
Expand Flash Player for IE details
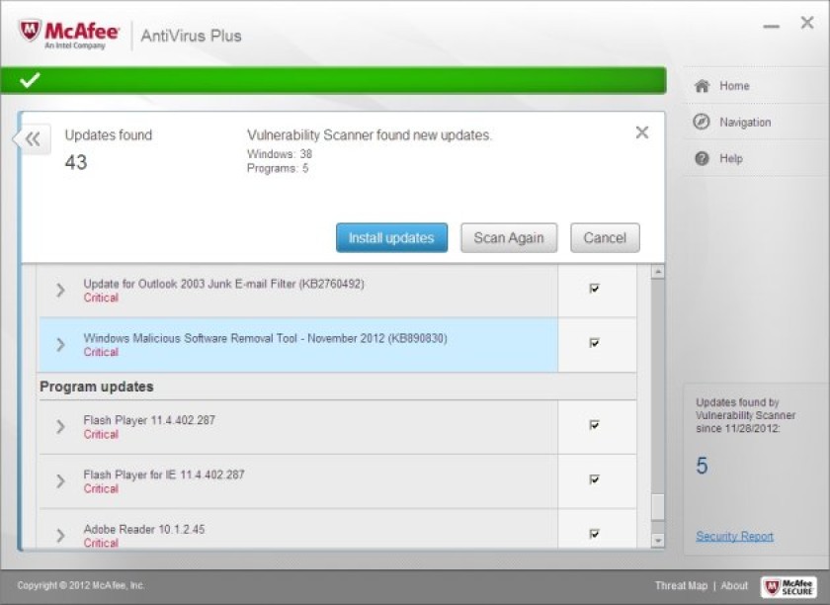coord(60,481)
